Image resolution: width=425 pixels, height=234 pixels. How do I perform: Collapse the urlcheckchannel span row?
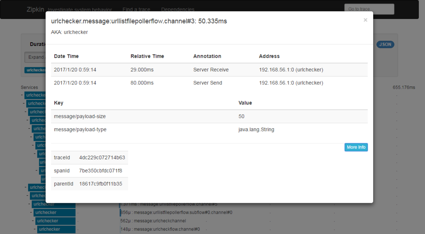point(33,221)
